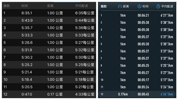This screenshot has width=178, height=100.
Task: Click 00:05:17 time in right lap 10
Action: click(143, 80)
